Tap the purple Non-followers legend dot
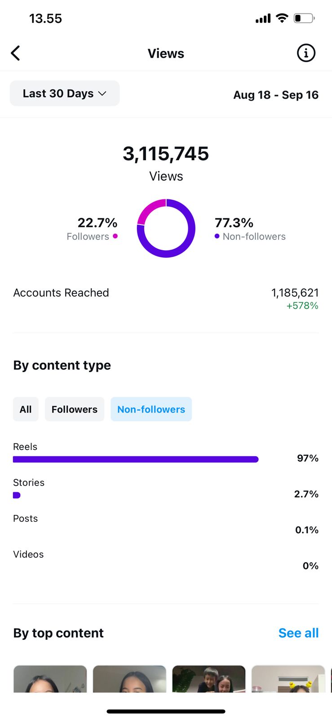 pyautogui.click(x=217, y=236)
